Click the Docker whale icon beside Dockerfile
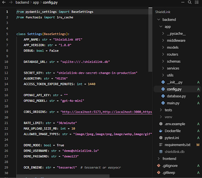This screenshot has height=178, width=202. pyautogui.click(x=161, y=131)
